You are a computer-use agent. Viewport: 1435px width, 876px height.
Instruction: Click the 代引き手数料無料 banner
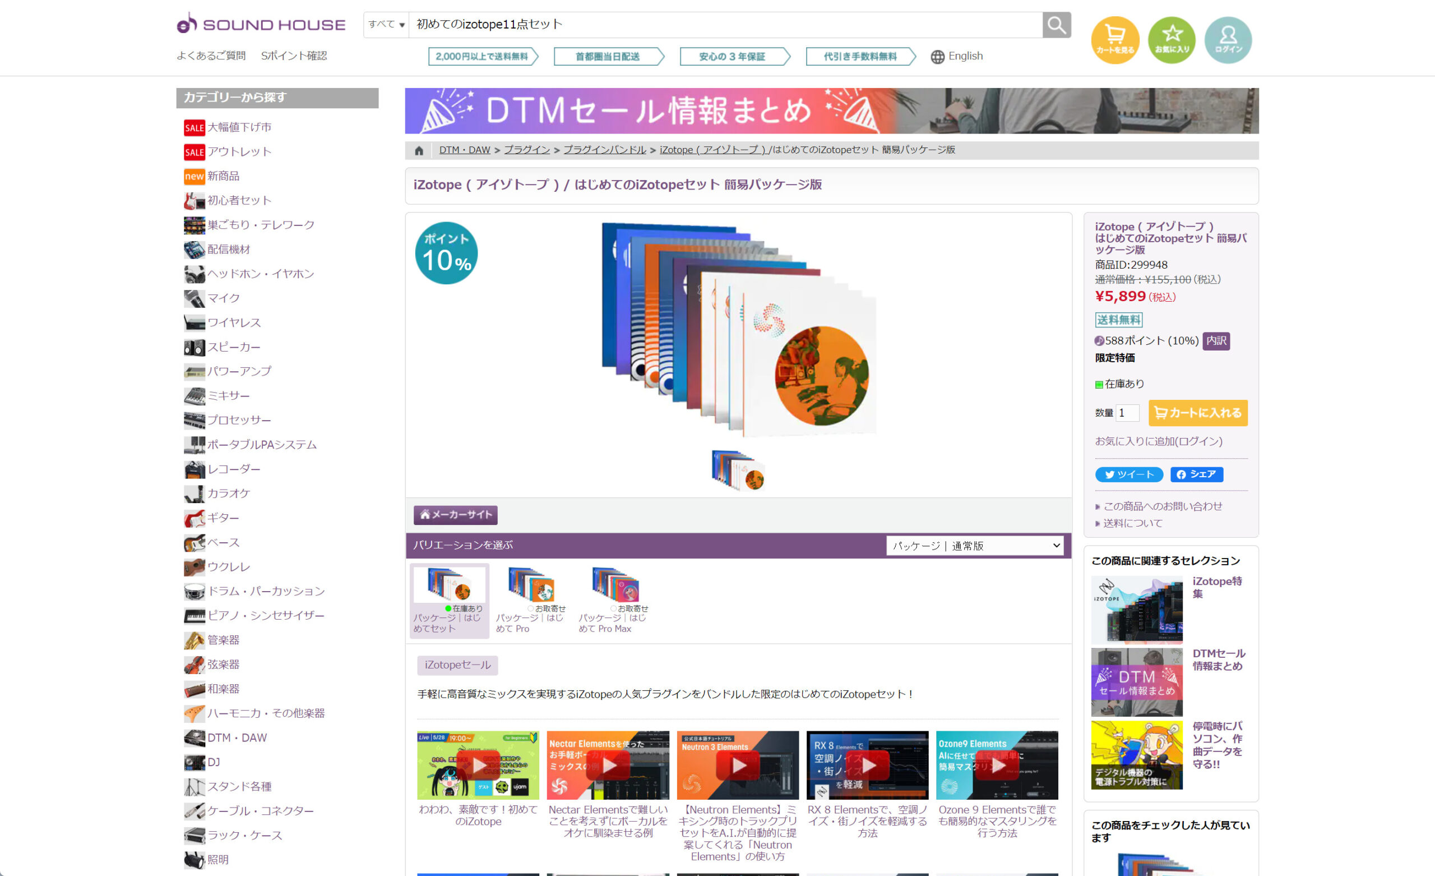[860, 57]
